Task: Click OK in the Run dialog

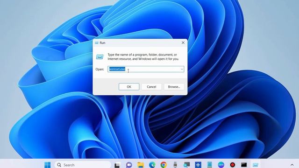Action: (x=129, y=87)
